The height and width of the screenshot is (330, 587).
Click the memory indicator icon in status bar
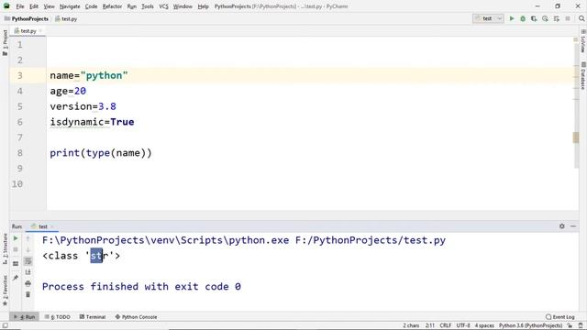point(581,325)
